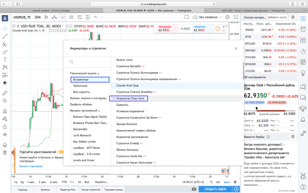Open the economic calendar in right sidebar
This screenshot has width=308, height=193.
[x=303, y=62]
